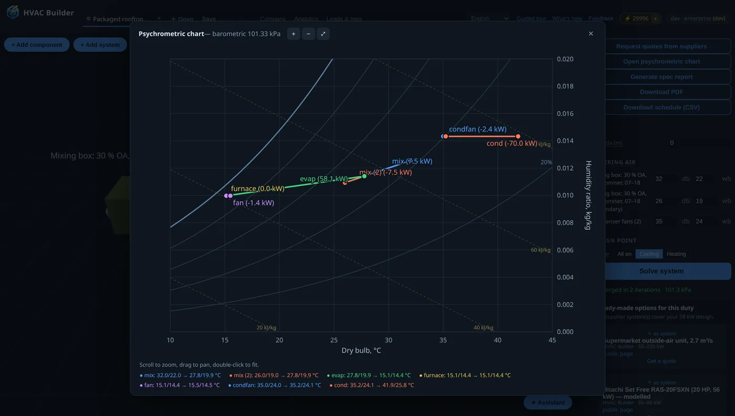Click Request quotes from suppliers
This screenshot has height=416, width=735.
[x=661, y=46]
